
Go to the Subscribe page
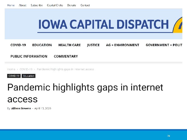pyautogui.click(x=37, y=5)
